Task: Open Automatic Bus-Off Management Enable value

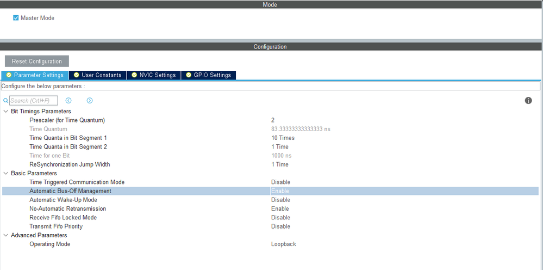Action: 280,191
